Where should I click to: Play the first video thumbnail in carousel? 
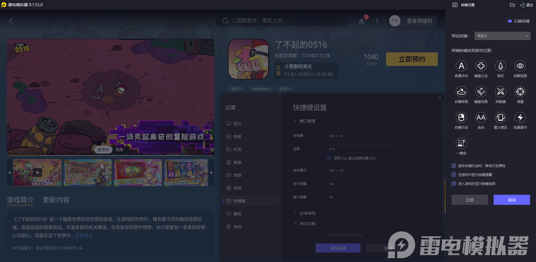(37, 172)
